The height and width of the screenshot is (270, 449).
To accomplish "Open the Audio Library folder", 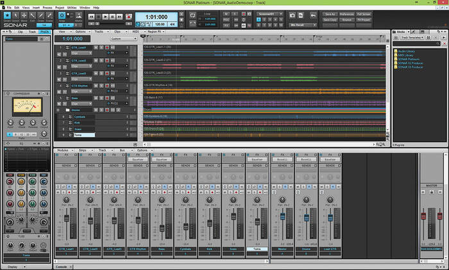I will point(408,51).
